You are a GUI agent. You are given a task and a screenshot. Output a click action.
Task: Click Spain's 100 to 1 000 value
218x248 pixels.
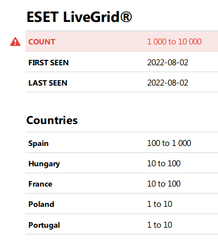(x=169, y=143)
